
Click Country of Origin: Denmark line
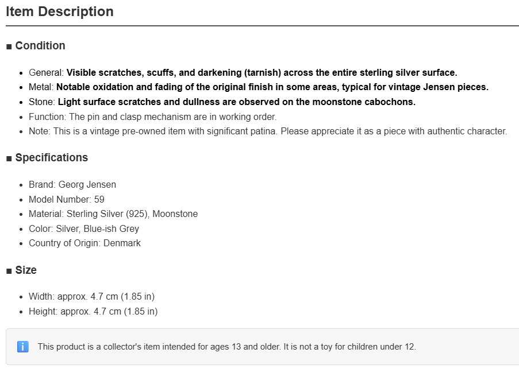coord(84,243)
